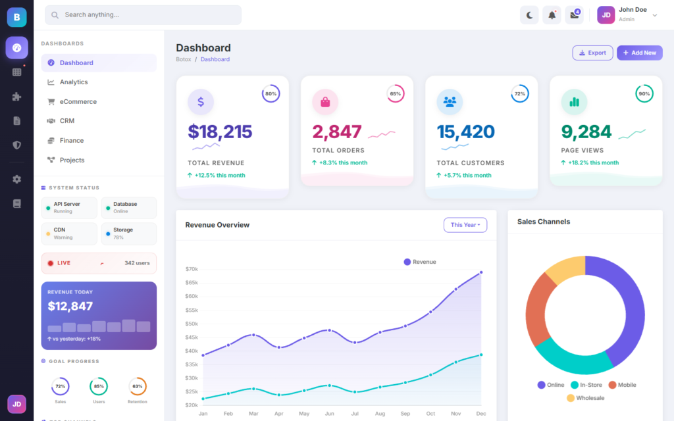Click the Users 85% goal ring

tap(99, 386)
